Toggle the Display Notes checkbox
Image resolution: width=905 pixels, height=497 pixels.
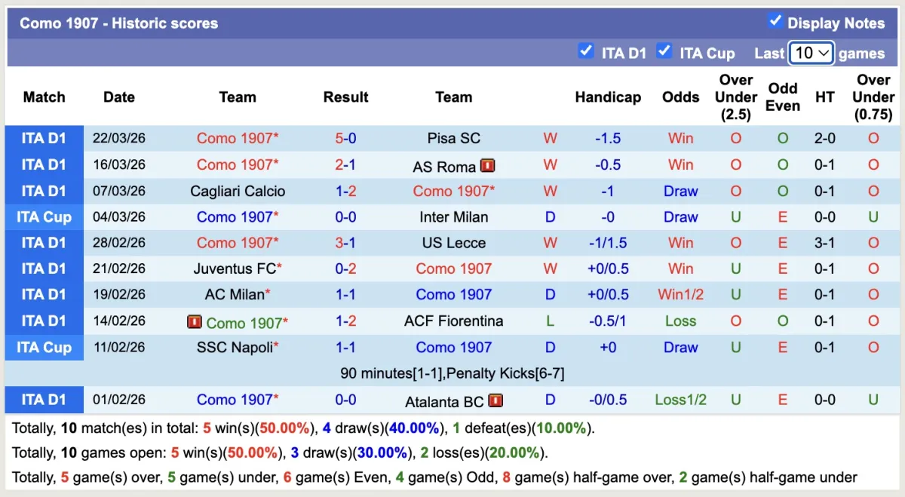775,21
